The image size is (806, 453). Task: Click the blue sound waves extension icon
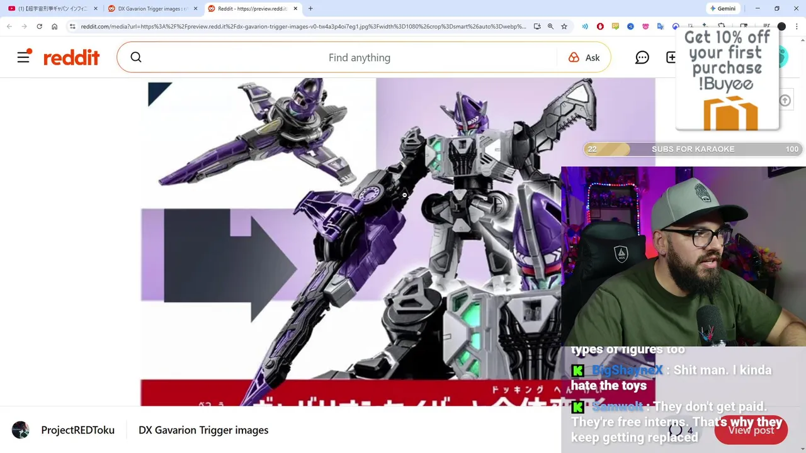tap(585, 26)
